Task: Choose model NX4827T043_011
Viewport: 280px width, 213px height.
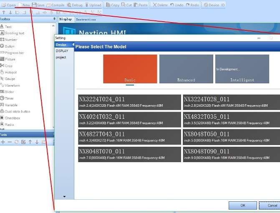Action: pyautogui.click(x=129, y=137)
